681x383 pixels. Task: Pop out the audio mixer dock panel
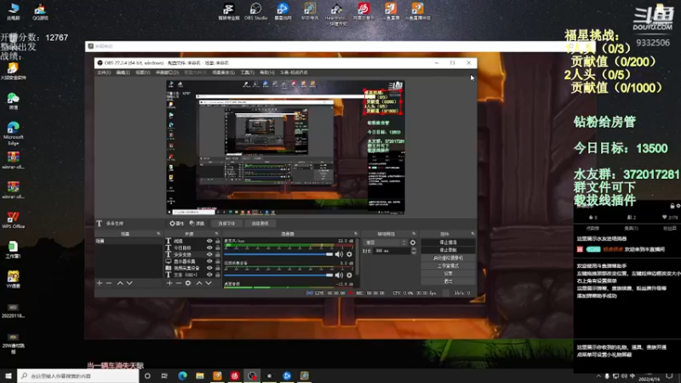pos(356,233)
